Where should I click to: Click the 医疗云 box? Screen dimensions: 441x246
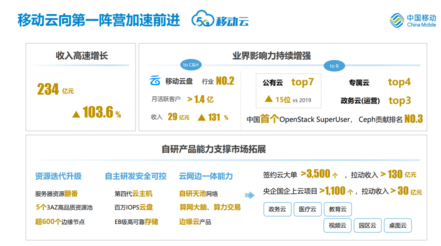[x=307, y=209]
